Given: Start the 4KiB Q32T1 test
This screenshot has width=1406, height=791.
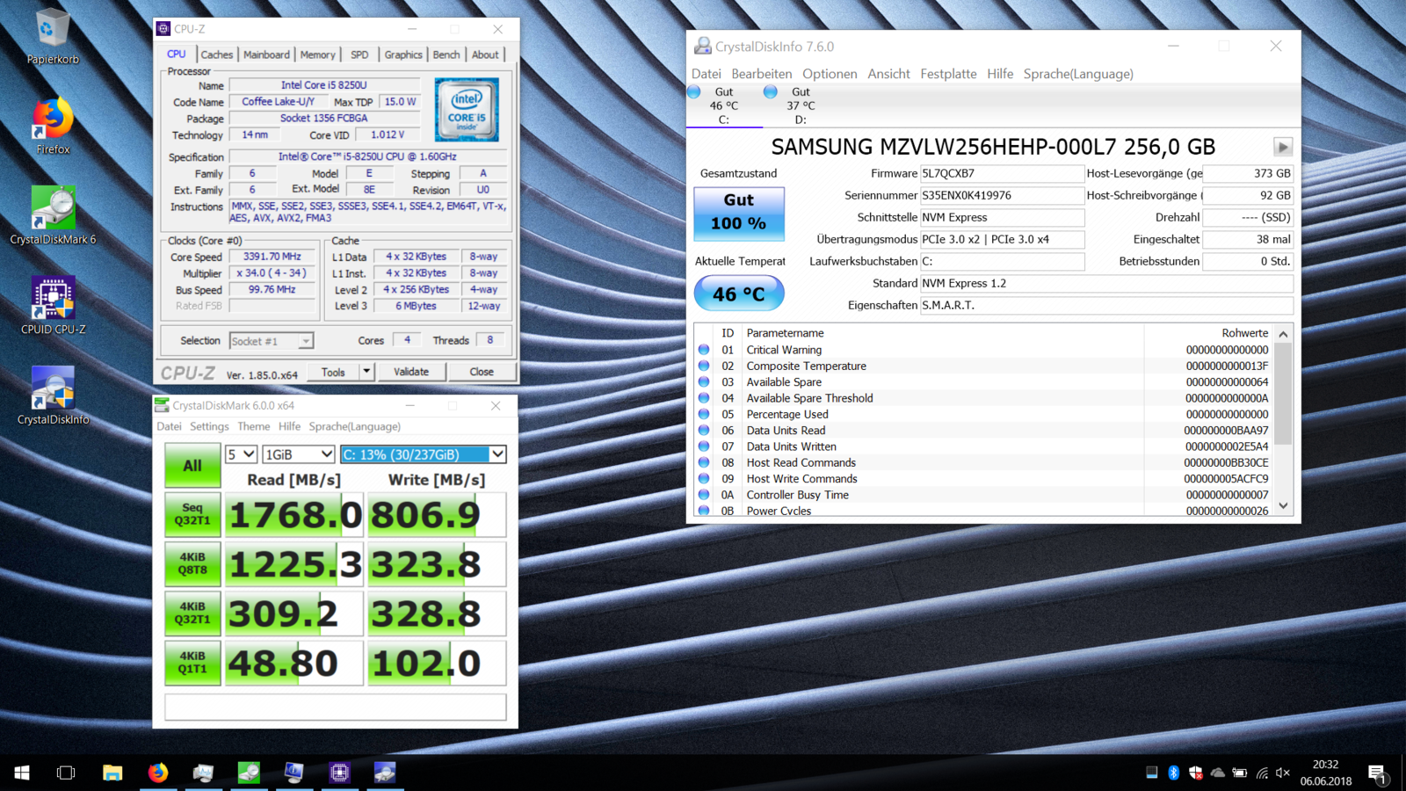Looking at the screenshot, I should 192,613.
